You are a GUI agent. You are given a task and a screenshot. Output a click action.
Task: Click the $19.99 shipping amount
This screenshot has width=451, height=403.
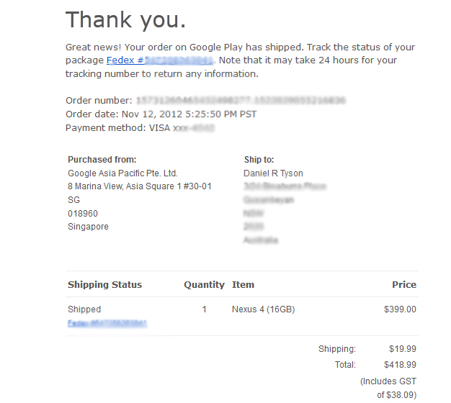pyautogui.click(x=403, y=349)
